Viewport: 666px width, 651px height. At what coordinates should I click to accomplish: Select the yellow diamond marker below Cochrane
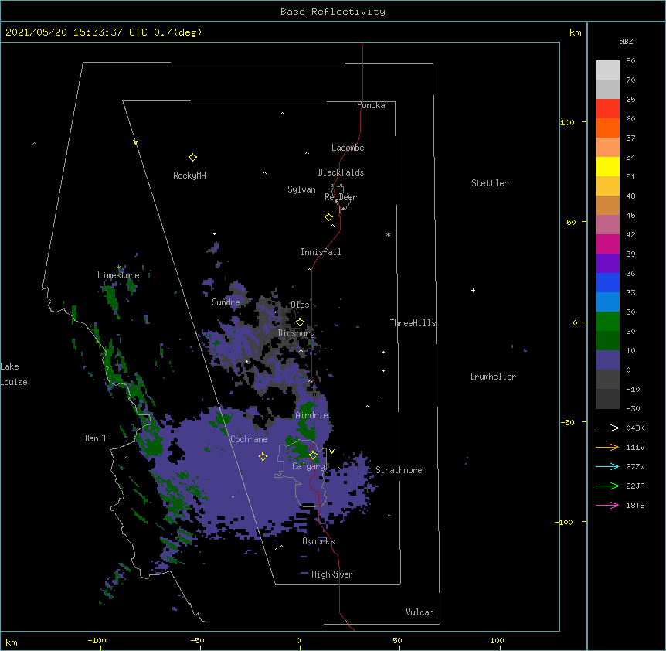[263, 456]
